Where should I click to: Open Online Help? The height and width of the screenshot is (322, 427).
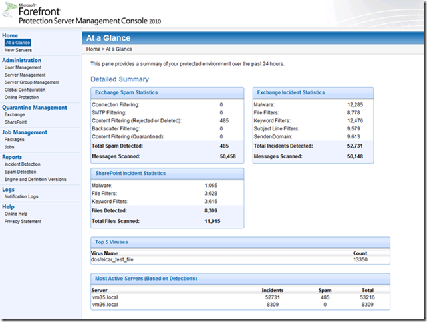[17, 214]
